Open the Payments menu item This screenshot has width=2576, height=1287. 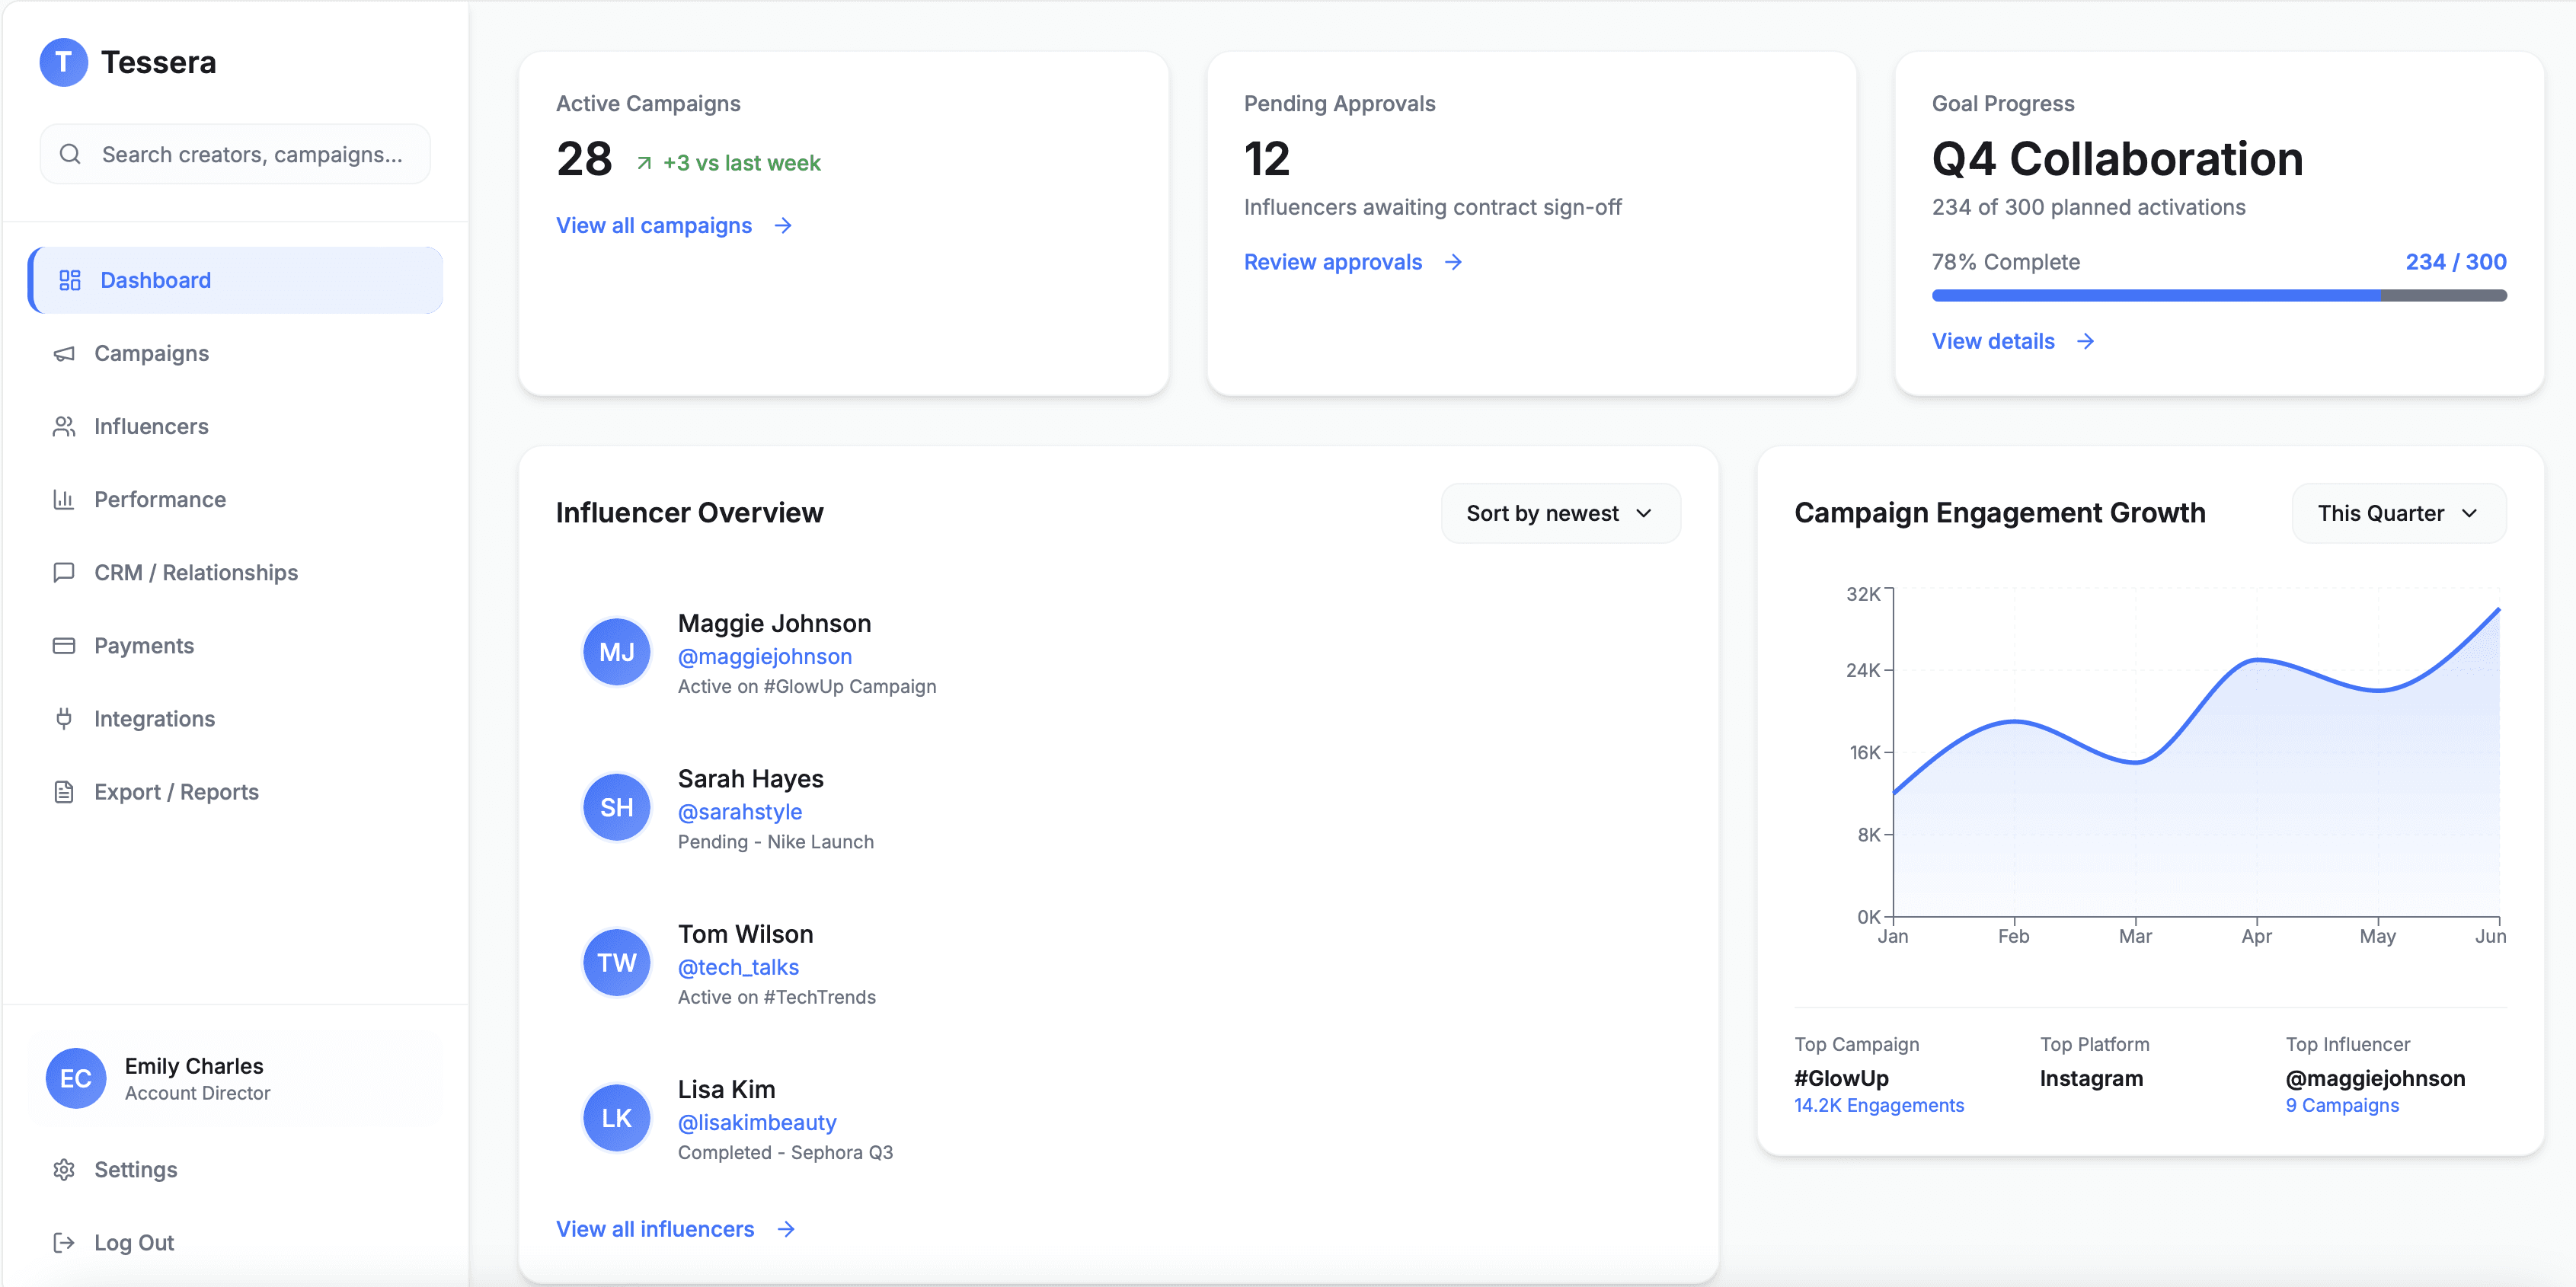pyautogui.click(x=235, y=645)
